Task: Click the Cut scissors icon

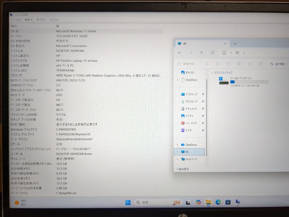Action: coord(206,64)
